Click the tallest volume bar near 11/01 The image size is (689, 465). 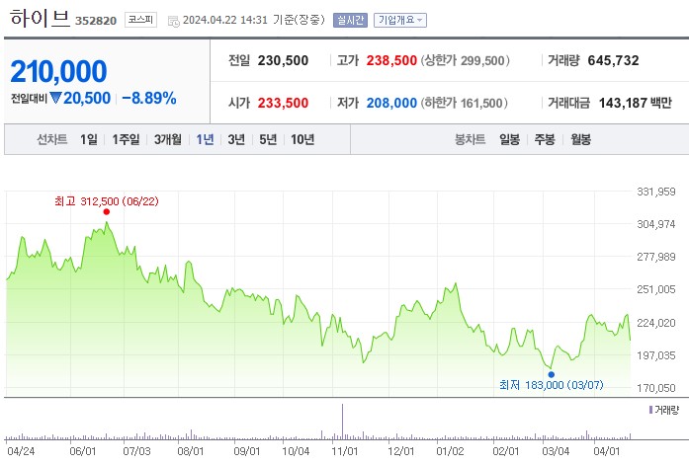coord(342,422)
